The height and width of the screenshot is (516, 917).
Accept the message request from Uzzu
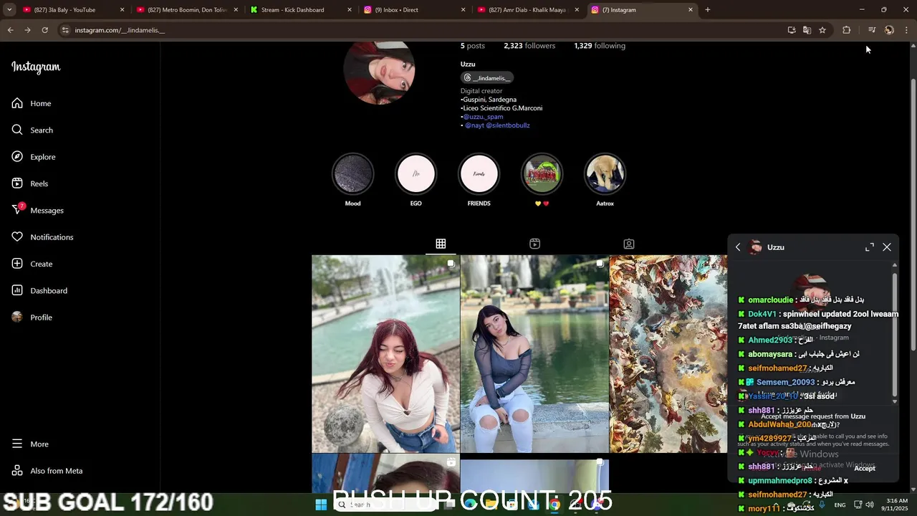[865, 468]
